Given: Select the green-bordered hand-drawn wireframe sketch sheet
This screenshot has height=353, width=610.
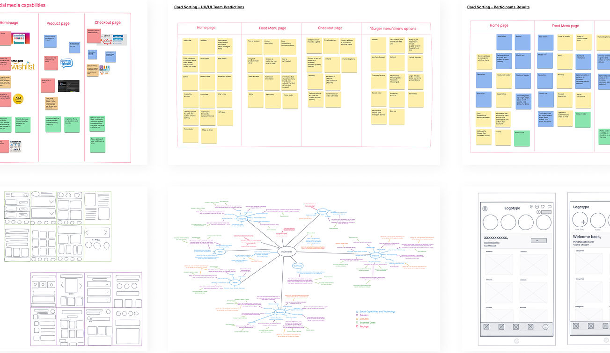Looking at the screenshot, I should (57, 226).
